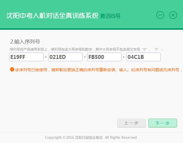Click the 2.输入序列号 heading
This screenshot has width=183, height=143.
(x=25, y=42)
